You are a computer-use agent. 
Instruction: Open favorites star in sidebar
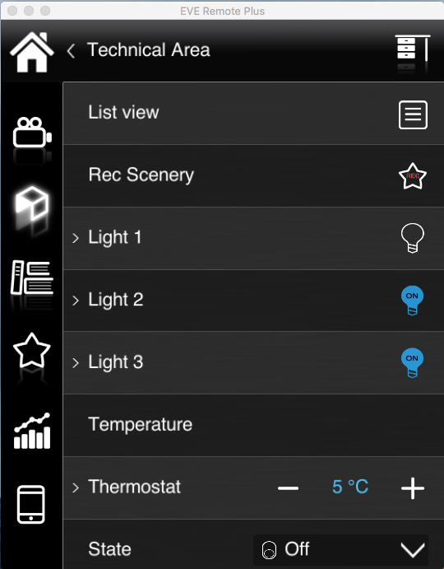click(x=32, y=351)
